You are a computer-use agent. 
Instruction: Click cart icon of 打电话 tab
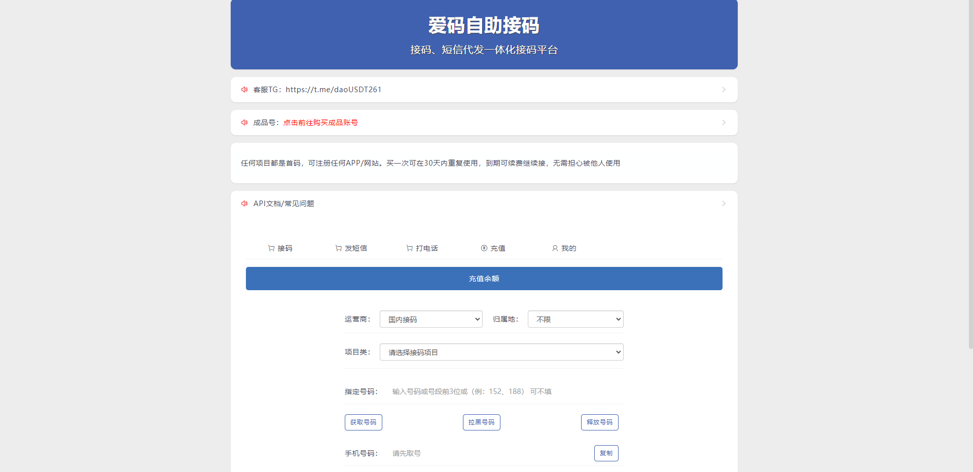click(410, 248)
